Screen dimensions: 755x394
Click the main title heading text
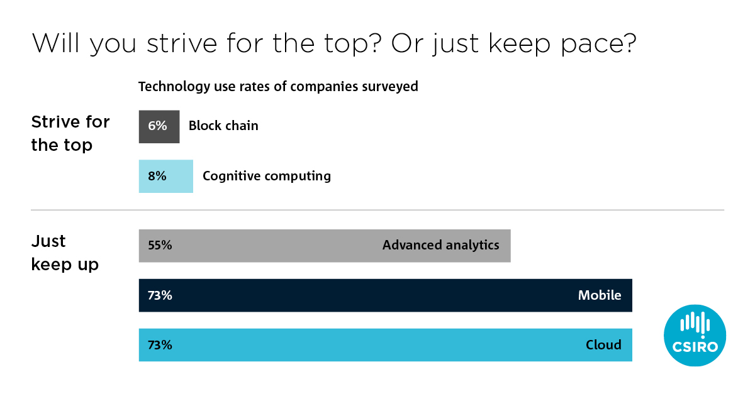pyautogui.click(x=334, y=43)
